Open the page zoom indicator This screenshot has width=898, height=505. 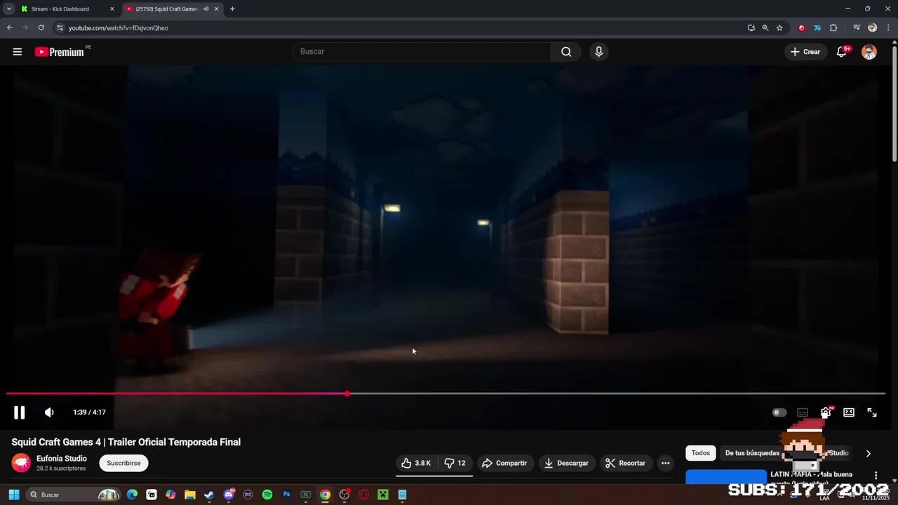(x=765, y=28)
